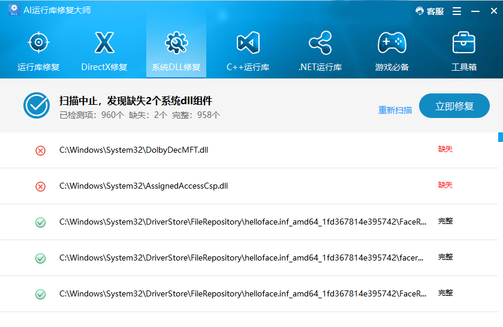This screenshot has height=327, width=503.
Task: Click the AI运行库修复大师 title text
Action: (57, 10)
